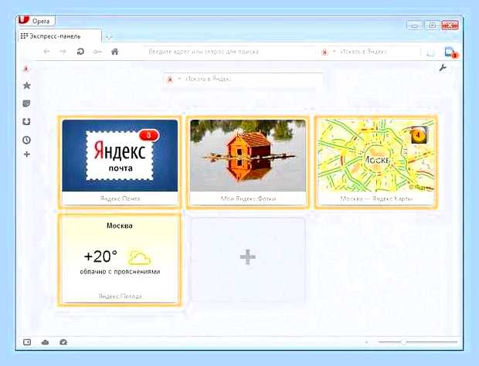Viewport: 479px width, 366px height.
Task: Go to the home page icon
Action: pyautogui.click(x=114, y=52)
